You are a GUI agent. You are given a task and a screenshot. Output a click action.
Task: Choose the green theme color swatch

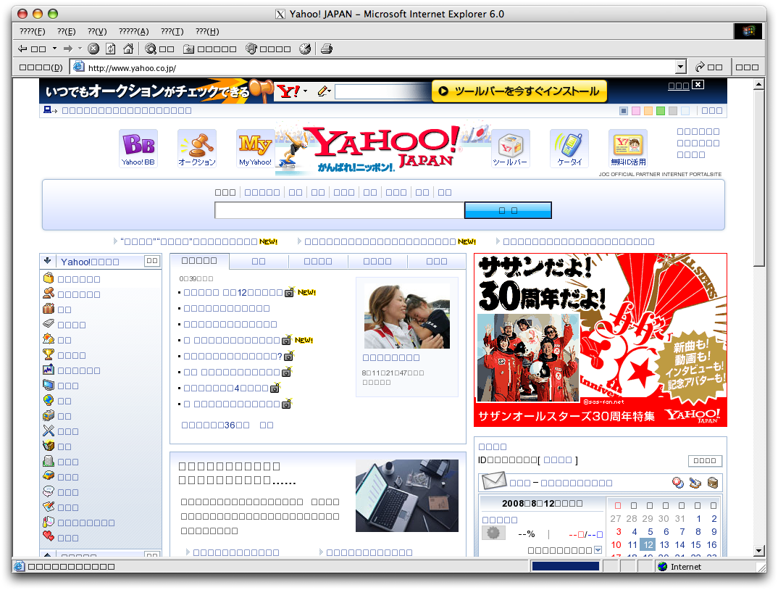[661, 111]
